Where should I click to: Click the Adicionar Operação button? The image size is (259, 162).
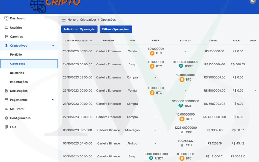coord(79,29)
